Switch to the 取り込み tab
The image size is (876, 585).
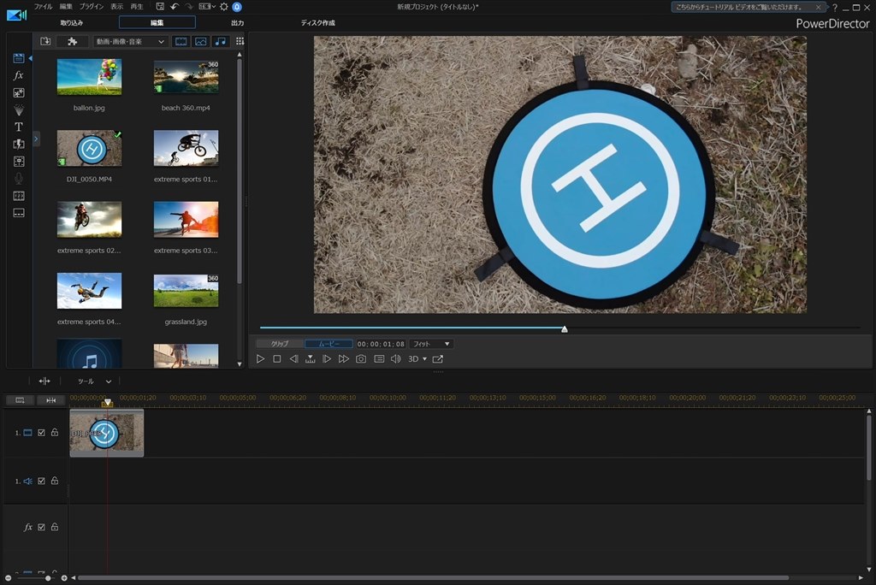[72, 23]
